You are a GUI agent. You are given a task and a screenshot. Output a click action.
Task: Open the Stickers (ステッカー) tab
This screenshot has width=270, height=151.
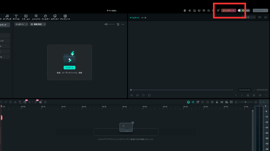click(55, 17)
